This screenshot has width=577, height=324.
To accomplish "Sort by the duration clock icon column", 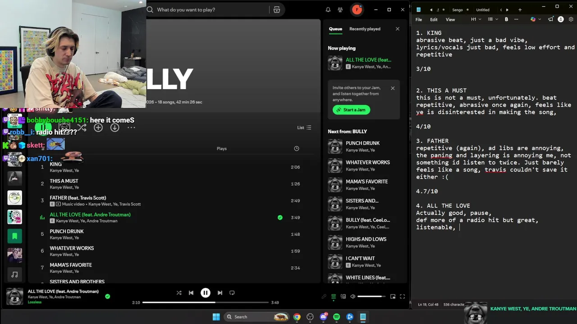I will click(x=296, y=148).
